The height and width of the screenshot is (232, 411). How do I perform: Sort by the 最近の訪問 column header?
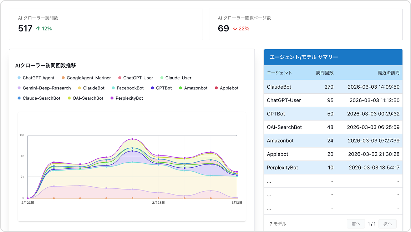point(389,73)
